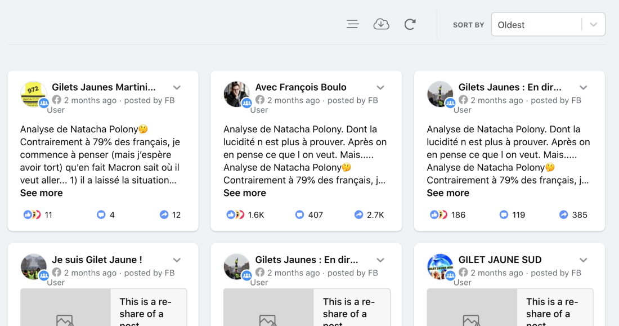This screenshot has width=619, height=326.
Task: Click the Gilets Jaunes Martini... avatar
Action: point(33,94)
